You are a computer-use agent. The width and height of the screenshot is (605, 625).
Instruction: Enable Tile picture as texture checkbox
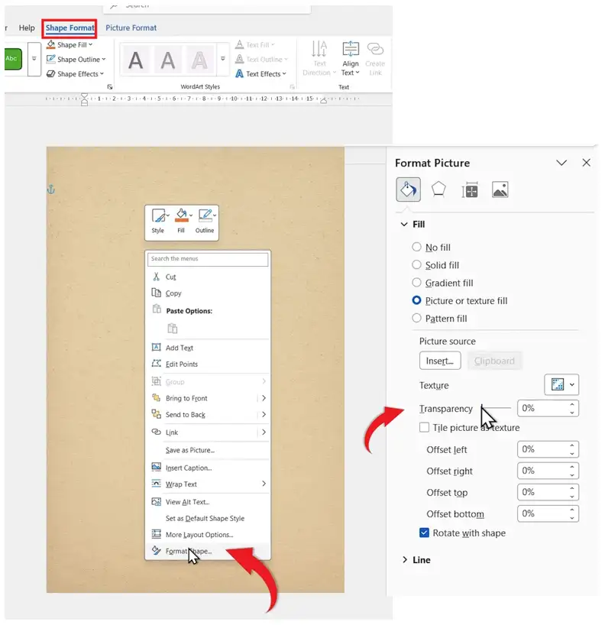pyautogui.click(x=425, y=428)
